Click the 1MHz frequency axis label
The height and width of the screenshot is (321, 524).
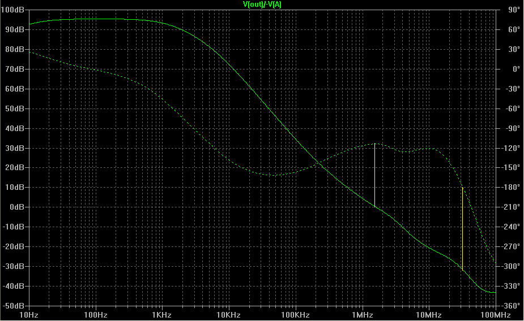(x=362, y=315)
